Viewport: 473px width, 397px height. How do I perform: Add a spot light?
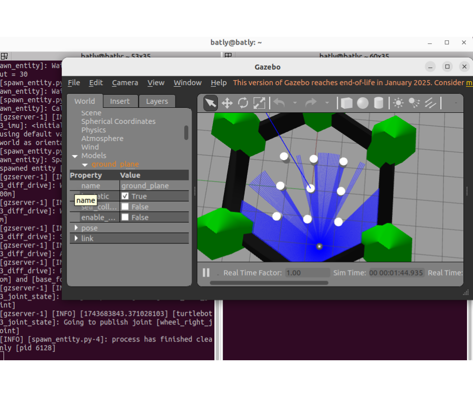[414, 103]
